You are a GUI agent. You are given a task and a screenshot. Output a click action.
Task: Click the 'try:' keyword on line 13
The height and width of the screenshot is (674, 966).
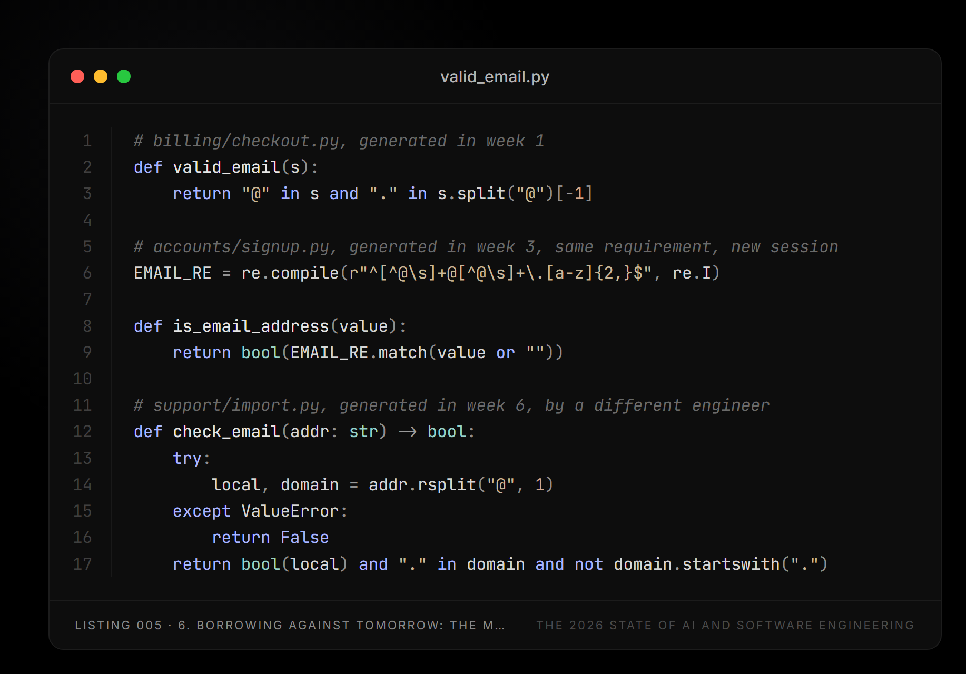(x=192, y=459)
